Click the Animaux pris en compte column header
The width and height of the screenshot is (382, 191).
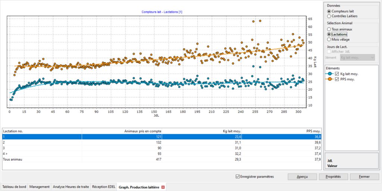point(121,131)
